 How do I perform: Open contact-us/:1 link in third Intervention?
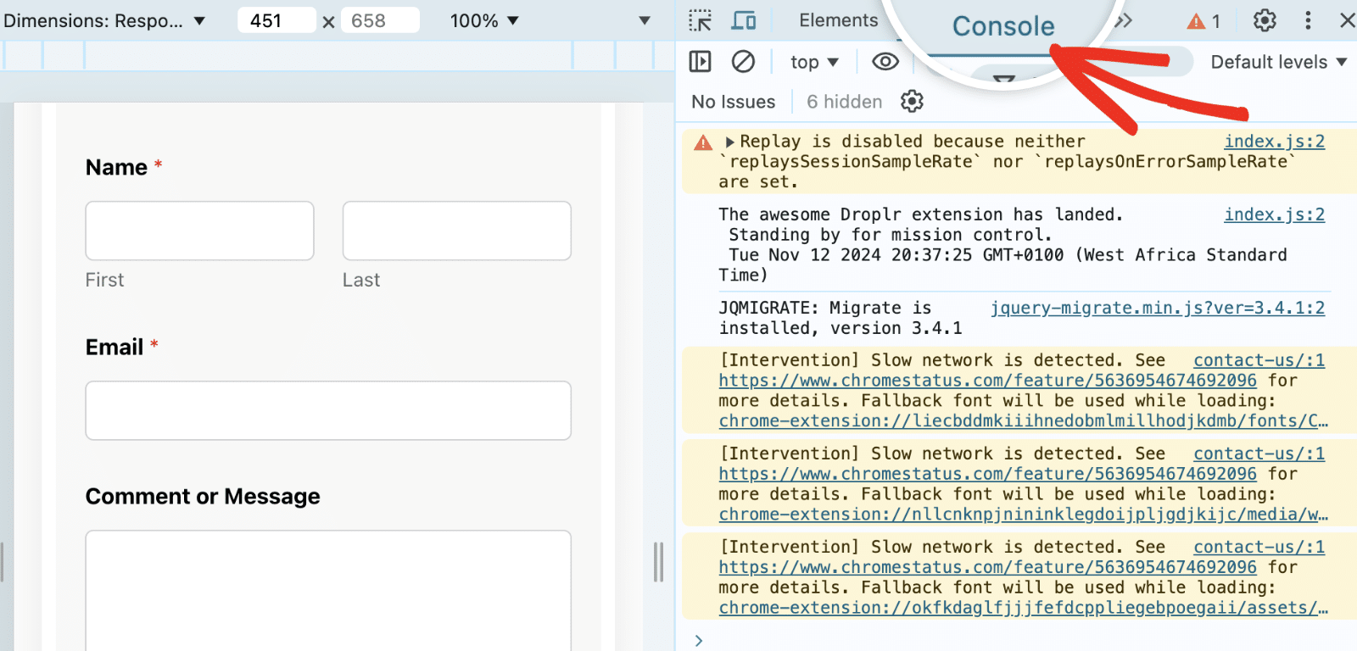(1259, 547)
